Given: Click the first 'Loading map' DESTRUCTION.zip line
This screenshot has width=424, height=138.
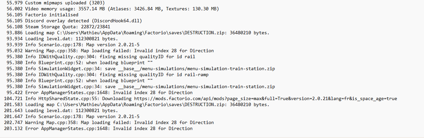Looking at the screenshot, I should (138, 33).
